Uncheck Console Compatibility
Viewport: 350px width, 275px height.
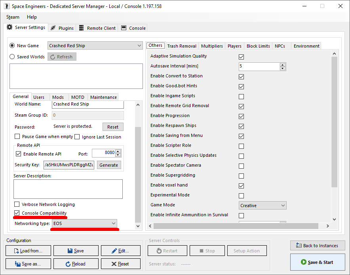point(17,213)
